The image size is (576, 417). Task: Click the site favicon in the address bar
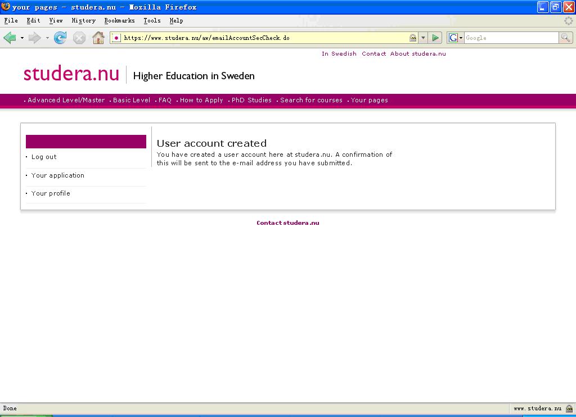click(x=116, y=38)
